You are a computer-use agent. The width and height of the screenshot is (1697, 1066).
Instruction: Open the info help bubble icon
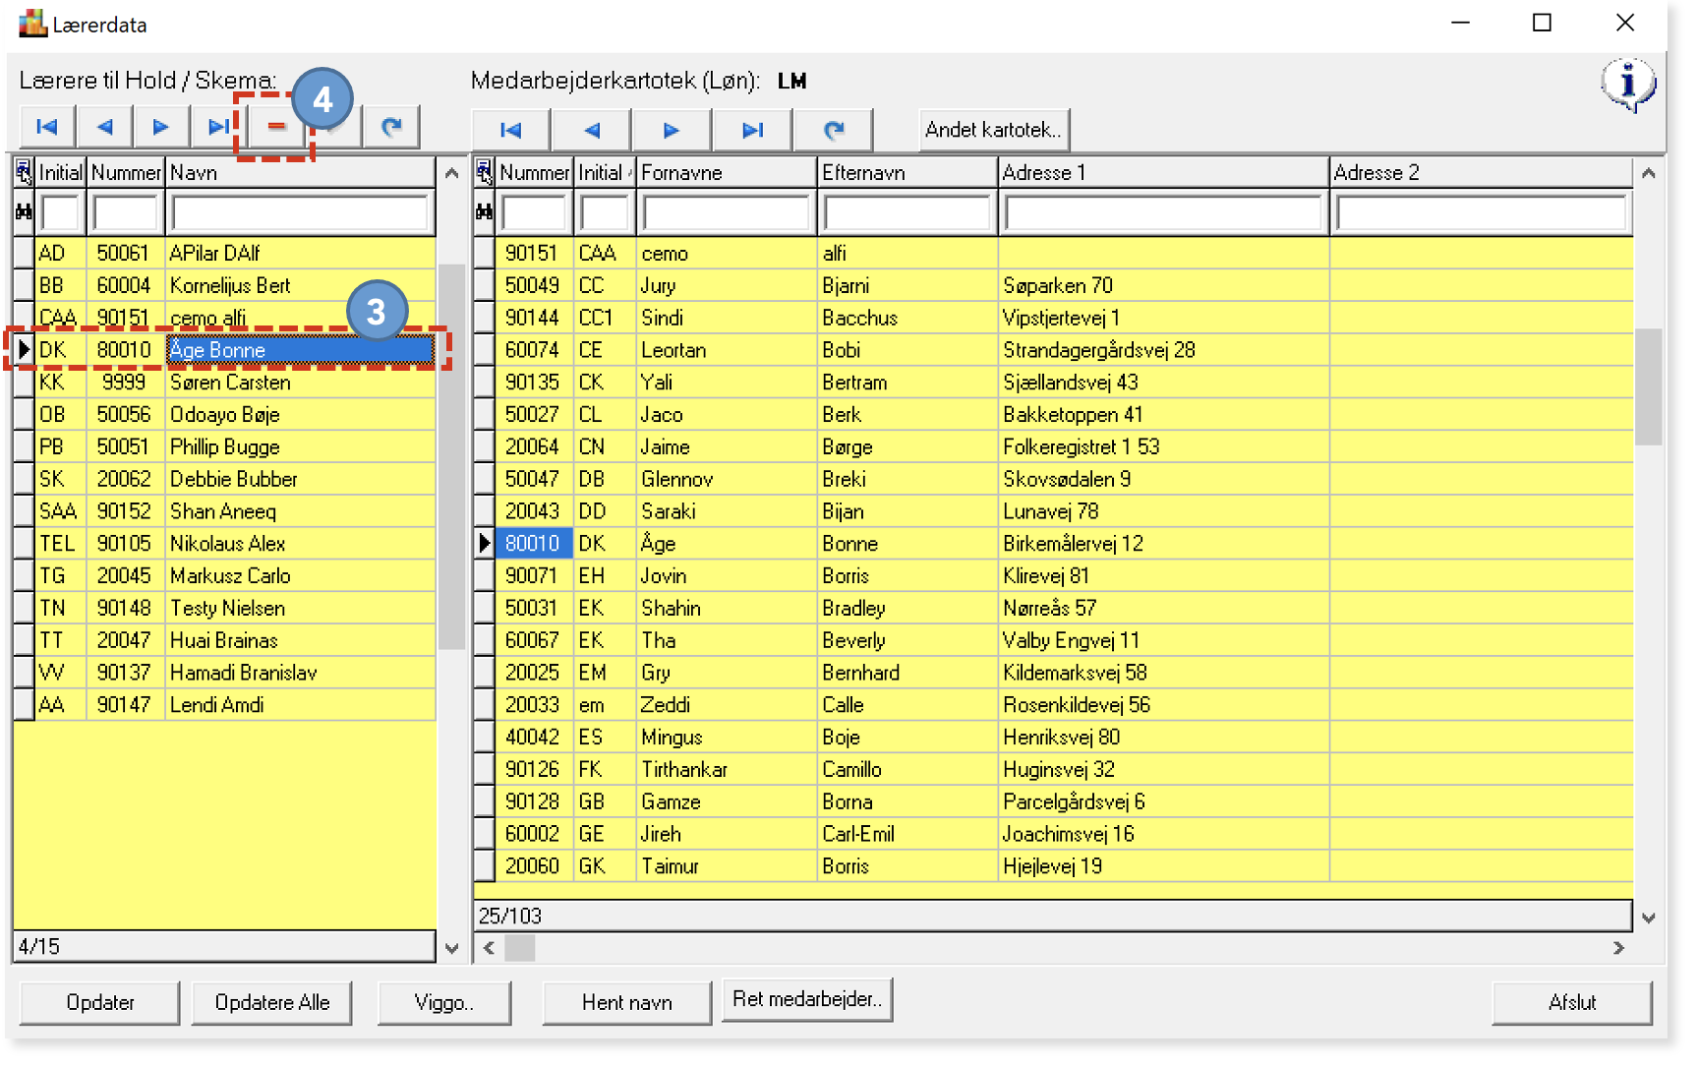tap(1628, 86)
